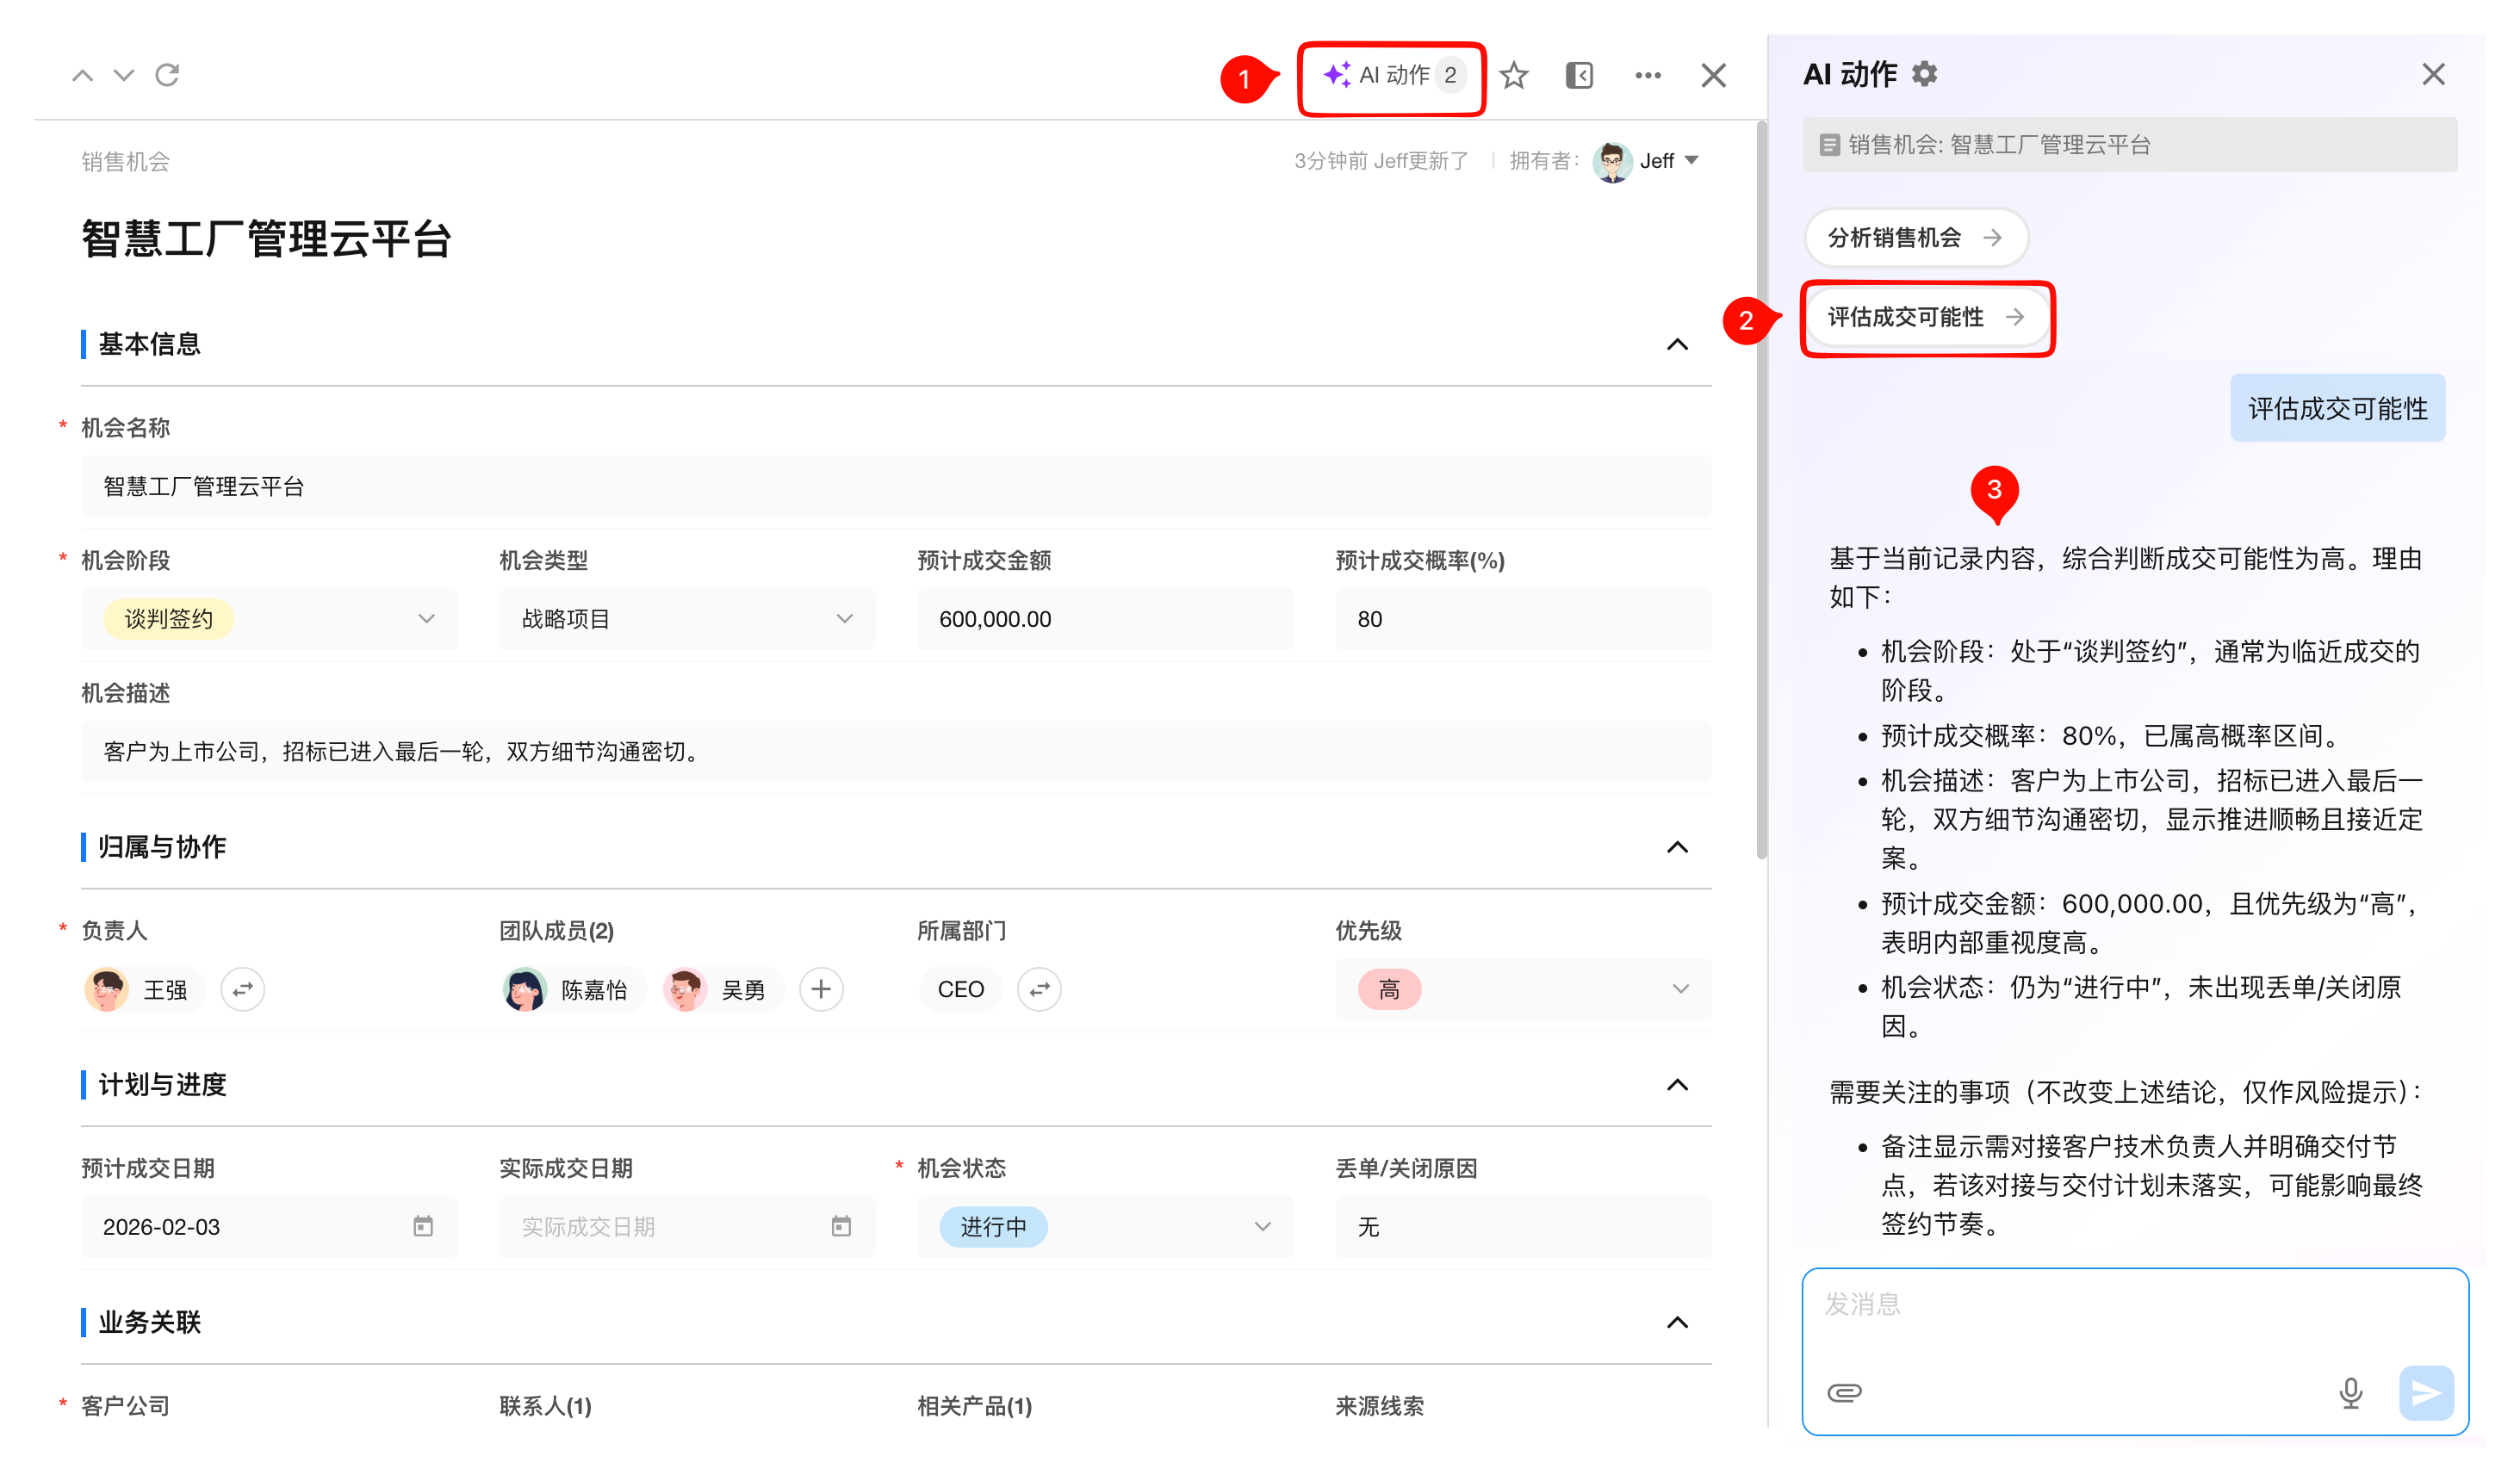Collapse the 计划与进度 section
Image resolution: width=2520 pixels, height=1481 pixels.
click(1677, 1085)
